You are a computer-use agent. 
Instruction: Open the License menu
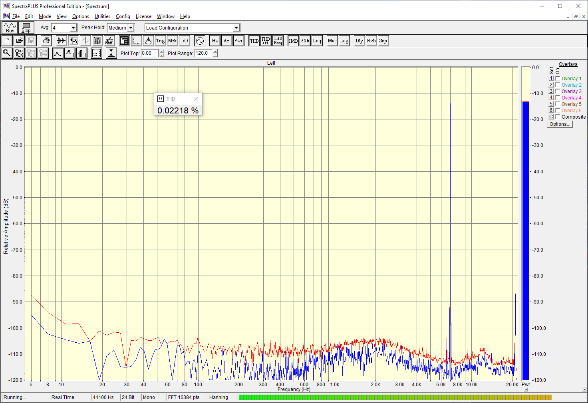pyautogui.click(x=143, y=16)
